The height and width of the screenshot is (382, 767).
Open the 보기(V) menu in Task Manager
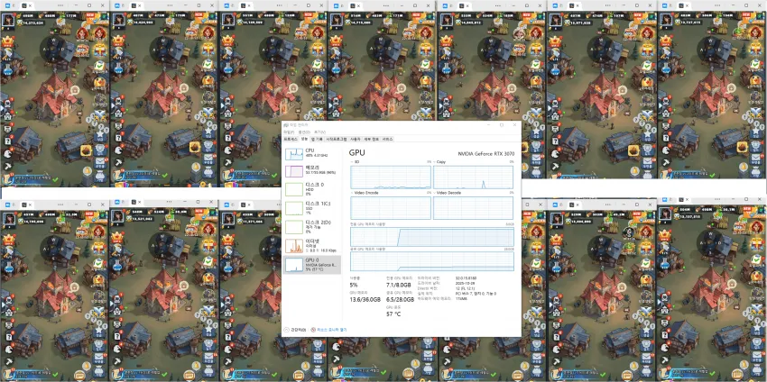(x=319, y=132)
